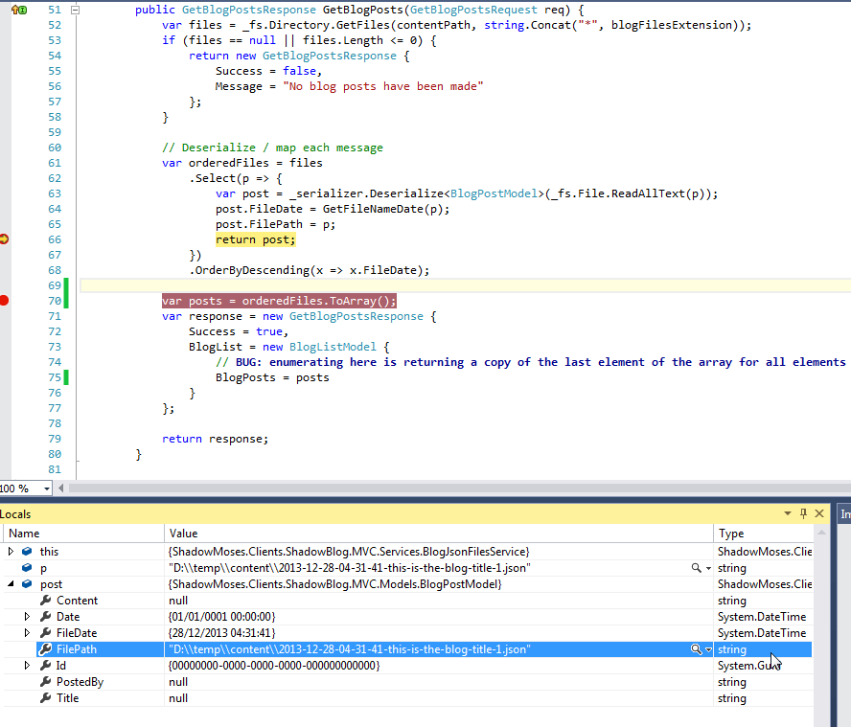Click the 'BlogPosts = posts' assignment
Screen dimensions: 851x727
(x=272, y=377)
